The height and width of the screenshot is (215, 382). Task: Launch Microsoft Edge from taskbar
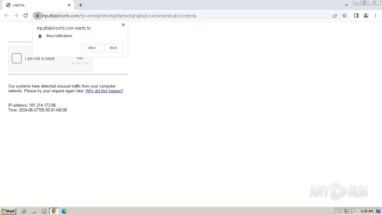tap(64, 211)
